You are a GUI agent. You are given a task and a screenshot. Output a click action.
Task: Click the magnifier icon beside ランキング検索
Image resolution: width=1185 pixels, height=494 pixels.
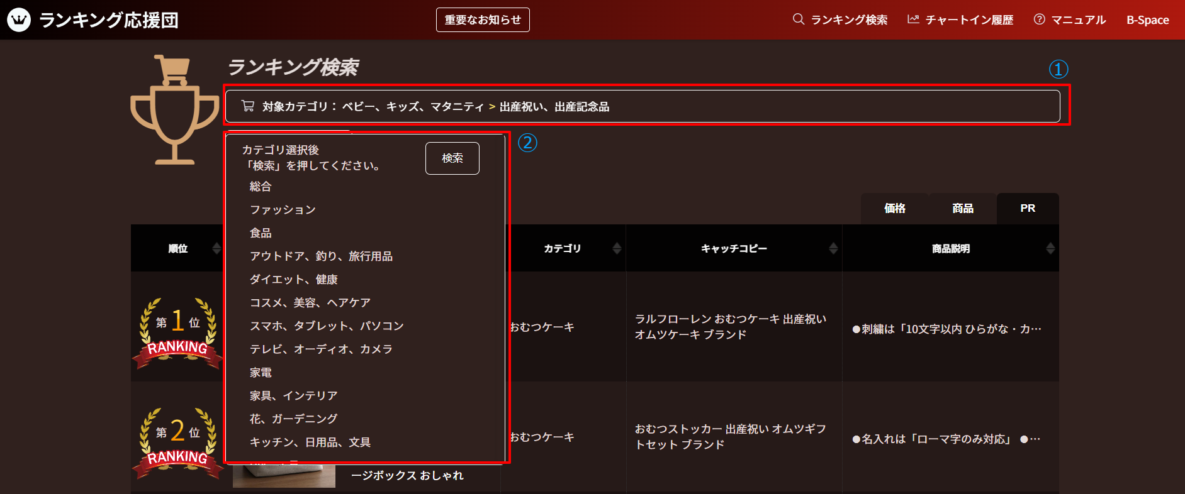(798, 19)
